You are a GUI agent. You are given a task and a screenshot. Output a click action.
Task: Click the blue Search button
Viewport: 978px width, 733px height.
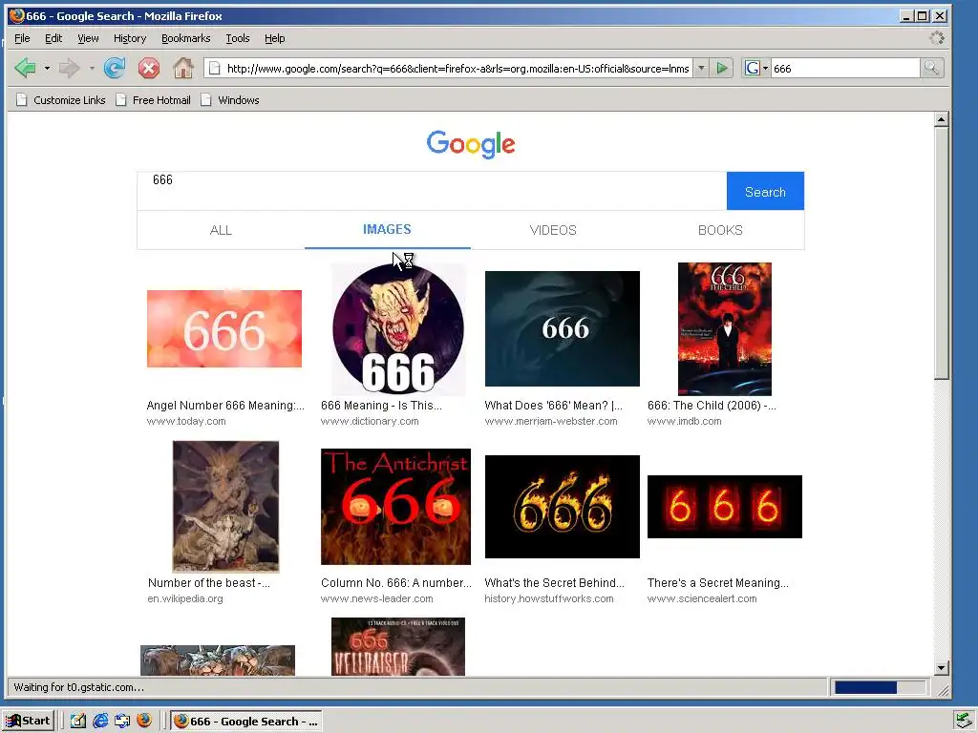tap(765, 191)
